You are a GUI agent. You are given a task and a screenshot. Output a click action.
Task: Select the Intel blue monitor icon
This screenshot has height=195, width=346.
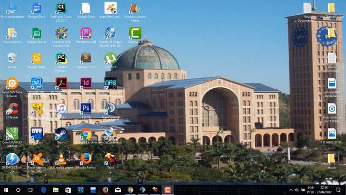click(x=37, y=83)
